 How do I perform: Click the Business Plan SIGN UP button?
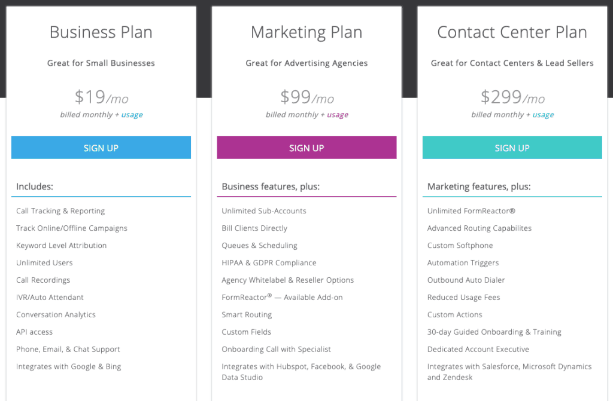click(101, 148)
